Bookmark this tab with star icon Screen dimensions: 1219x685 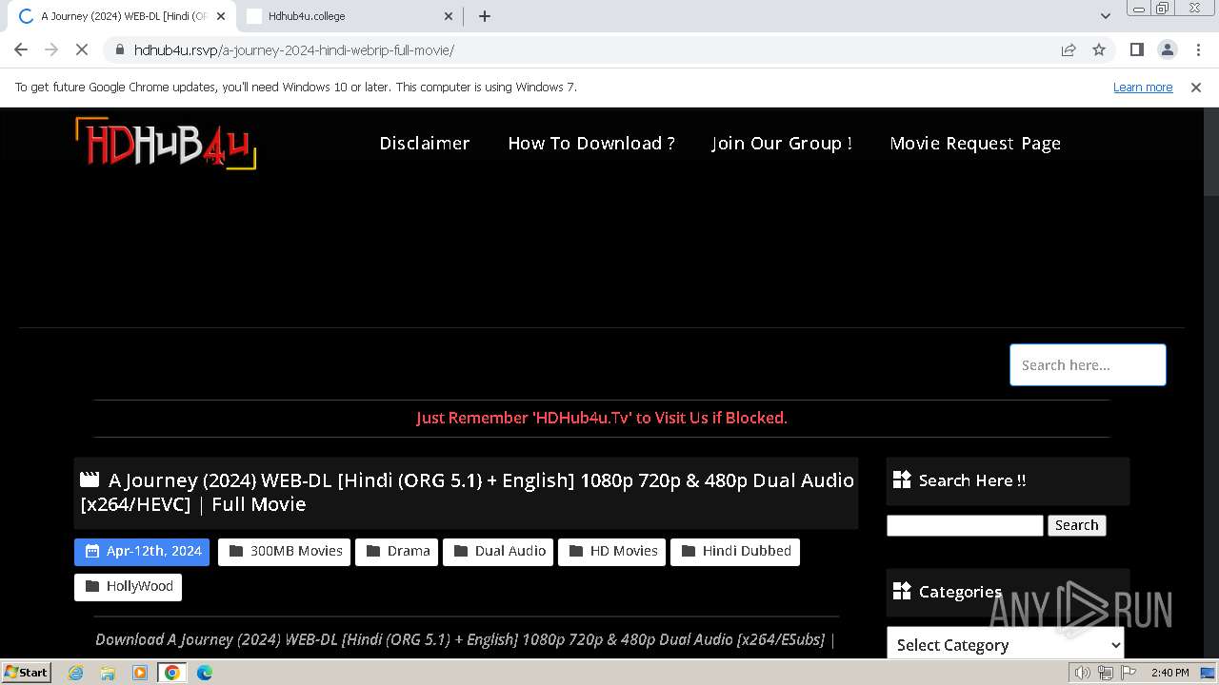(1099, 49)
